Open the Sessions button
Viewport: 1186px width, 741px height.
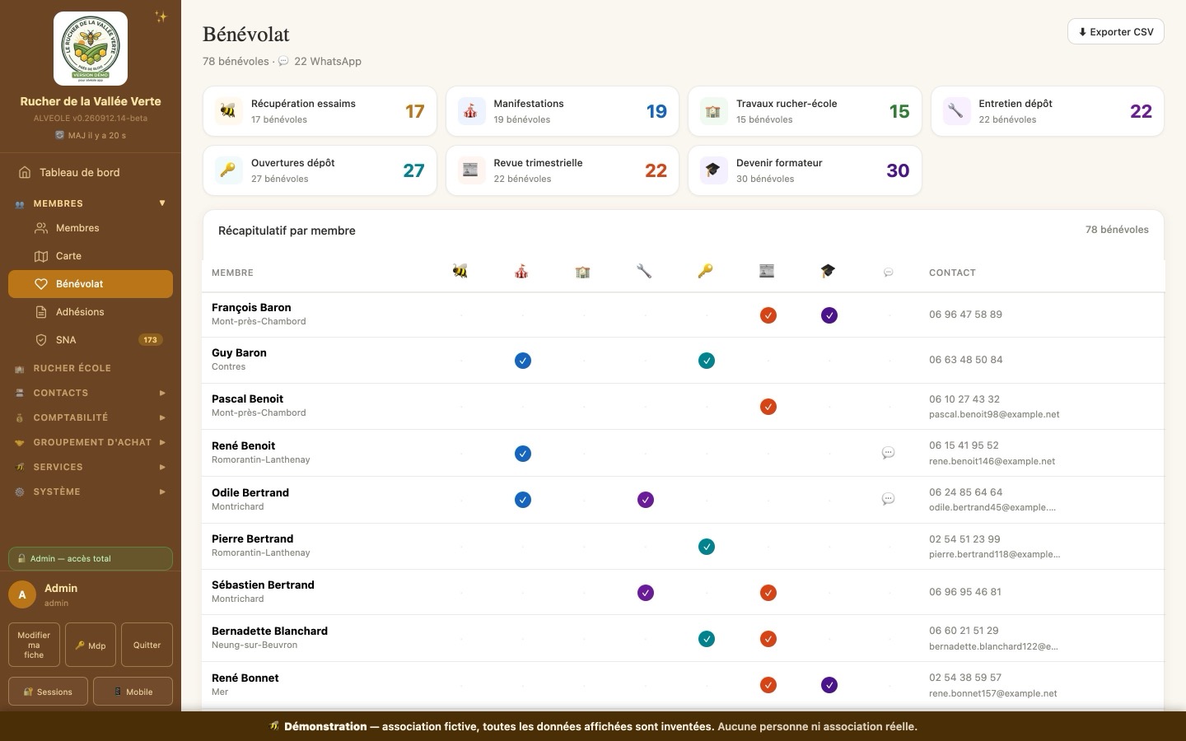pyautogui.click(x=48, y=692)
